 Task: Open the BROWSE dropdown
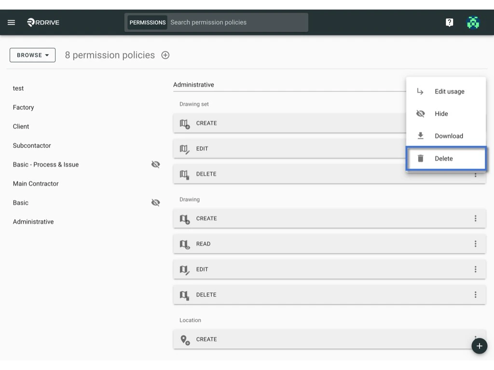point(32,55)
